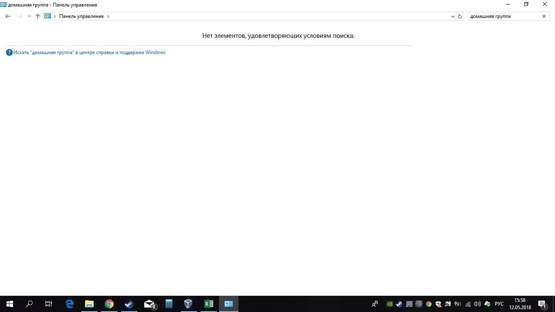This screenshot has height=312, width=555.
Task: Go up one level with the up arrow
Action: pos(38,16)
